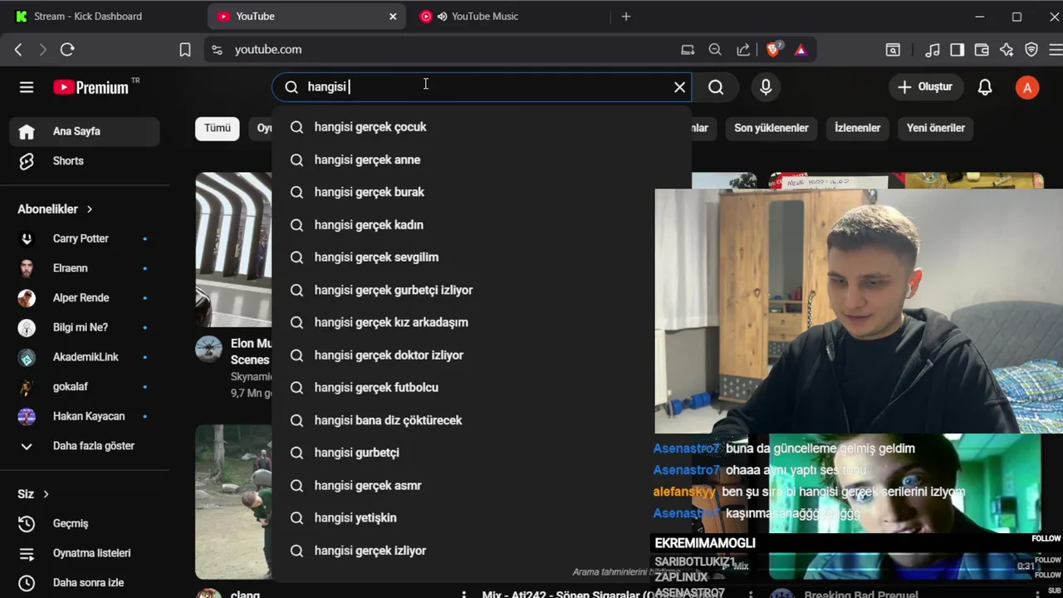Choose suggestion hangisi gerçek gurbetçi izliyor
This screenshot has width=1063, height=598.
click(482, 290)
